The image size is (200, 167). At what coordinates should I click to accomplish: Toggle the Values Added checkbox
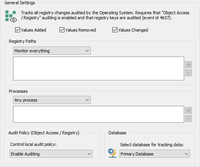pos(17,30)
